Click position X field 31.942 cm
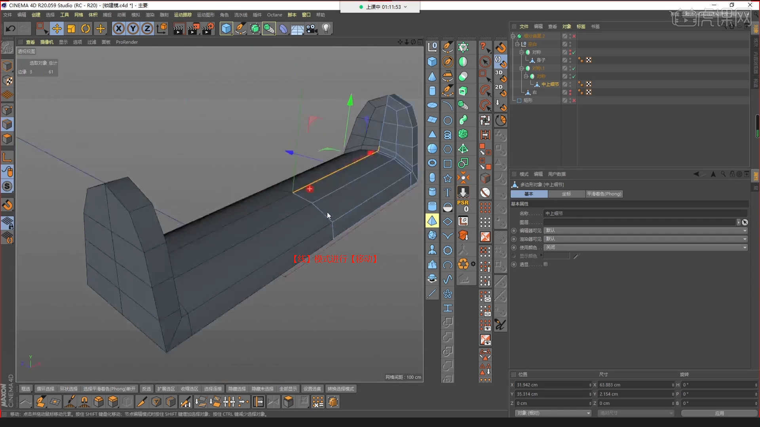The image size is (760, 427). click(x=553, y=385)
